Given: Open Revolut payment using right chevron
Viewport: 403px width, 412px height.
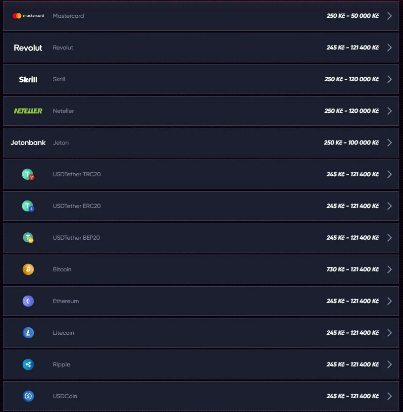Looking at the screenshot, I should pyautogui.click(x=389, y=48).
